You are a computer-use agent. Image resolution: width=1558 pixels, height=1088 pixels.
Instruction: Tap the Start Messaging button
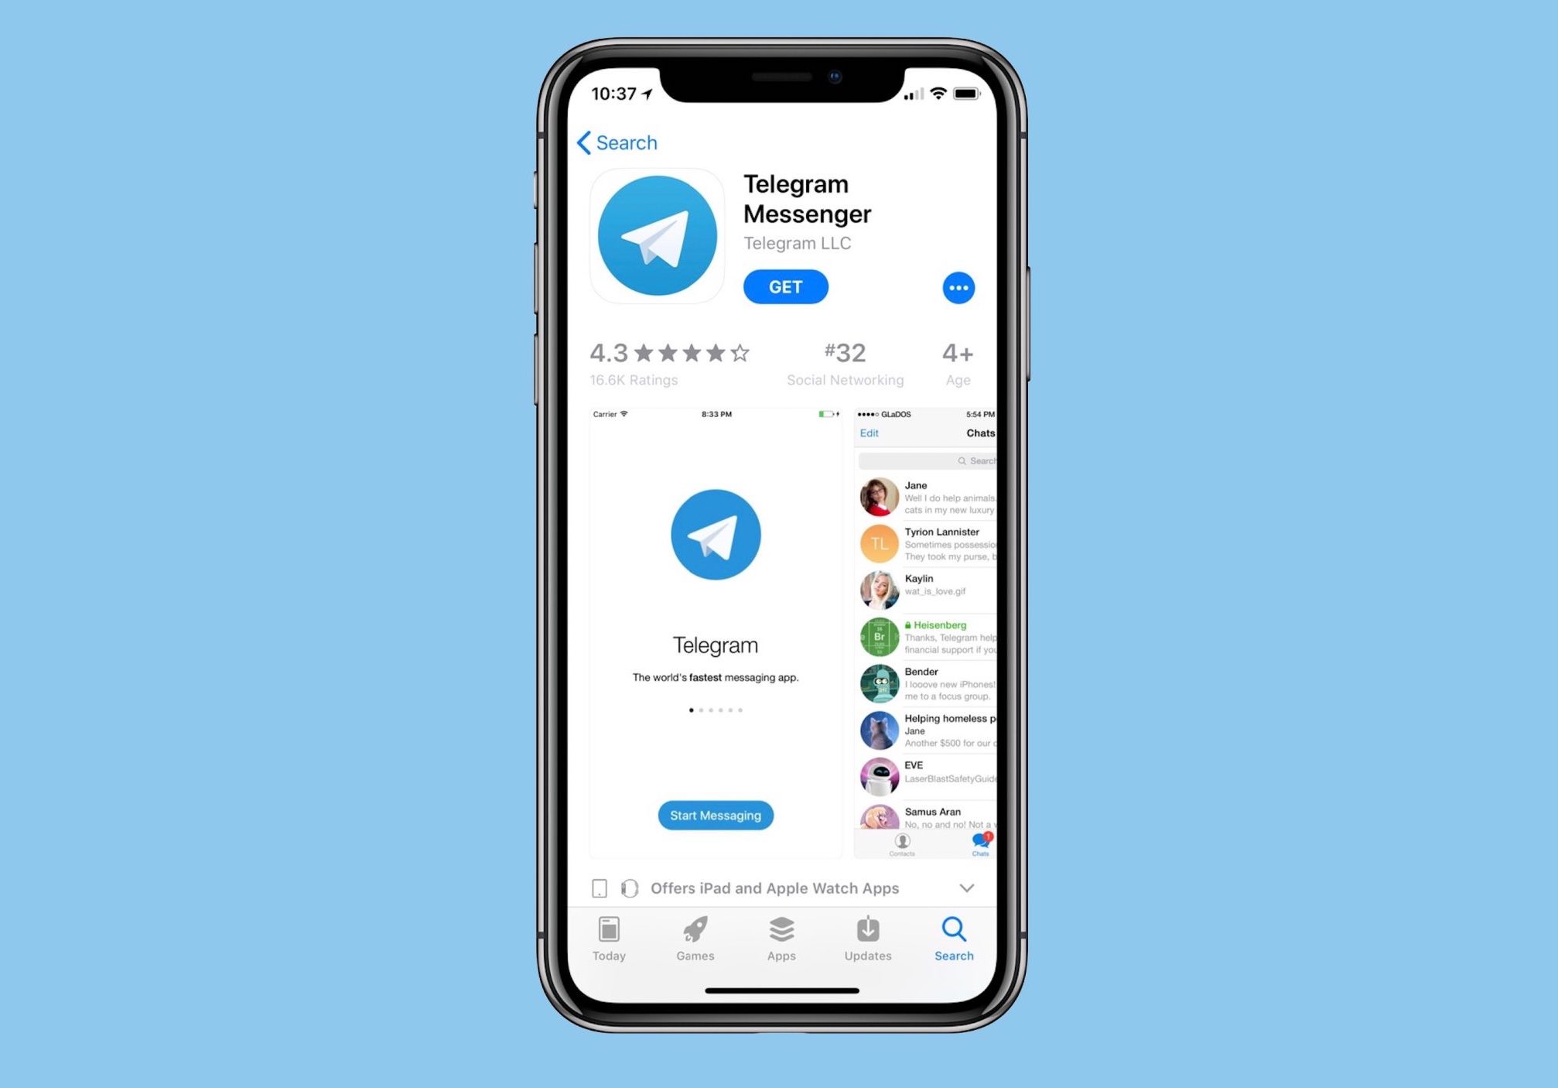point(716,815)
